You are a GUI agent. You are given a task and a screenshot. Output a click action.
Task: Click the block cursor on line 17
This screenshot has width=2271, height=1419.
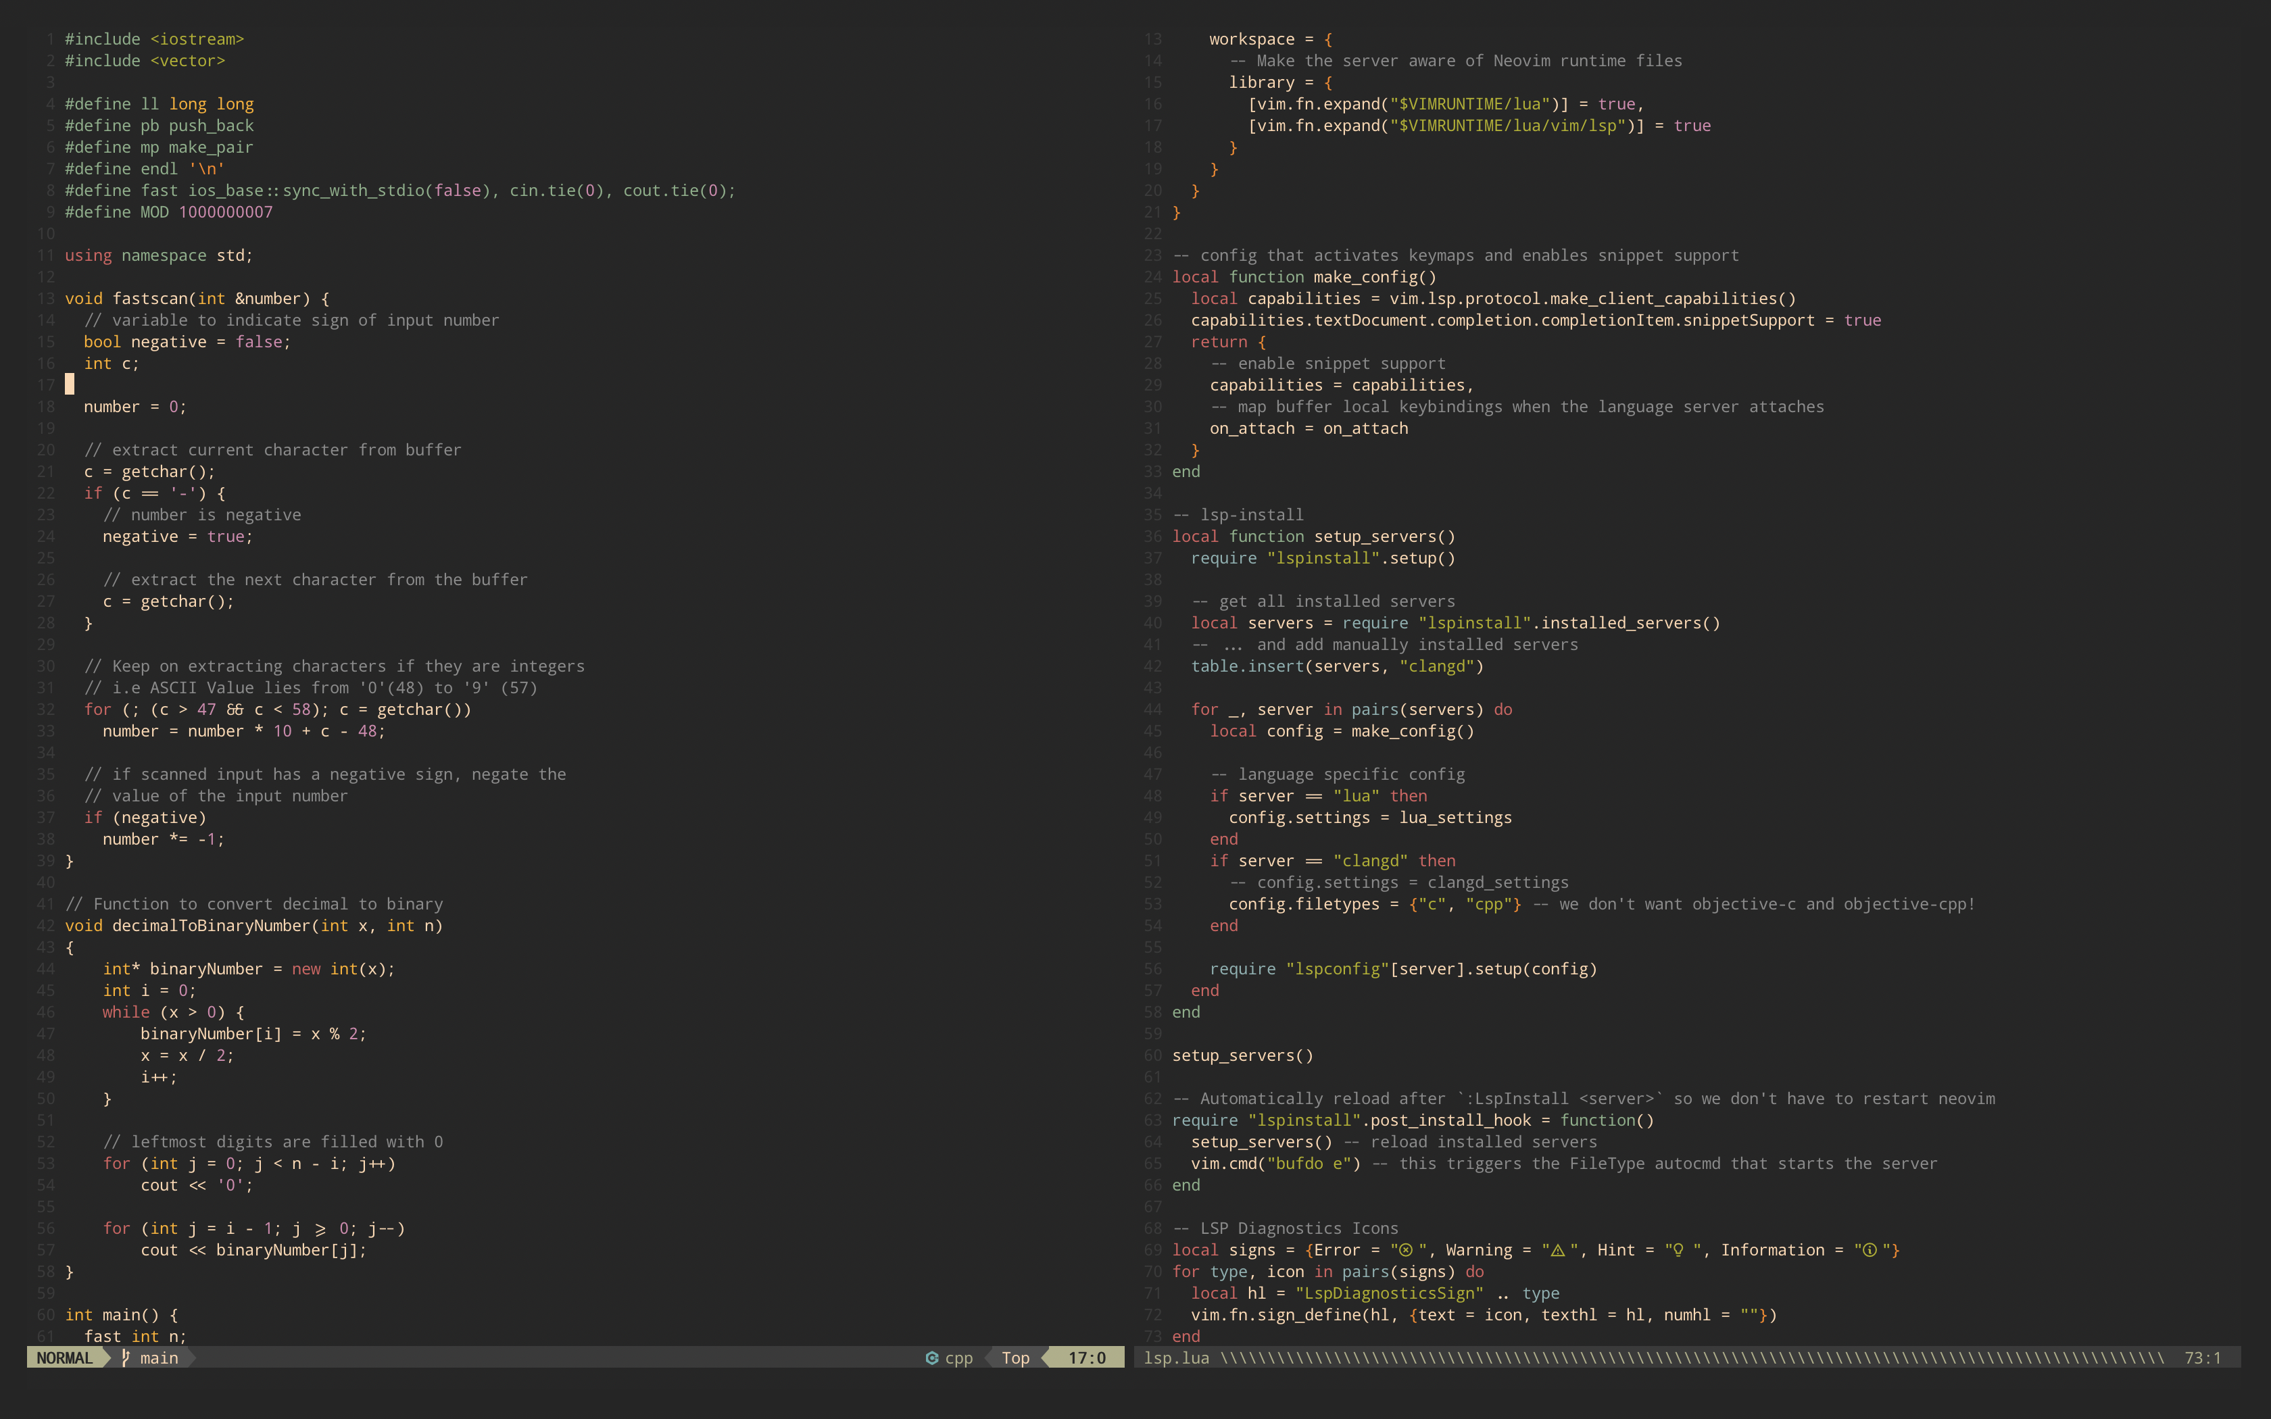(x=70, y=384)
